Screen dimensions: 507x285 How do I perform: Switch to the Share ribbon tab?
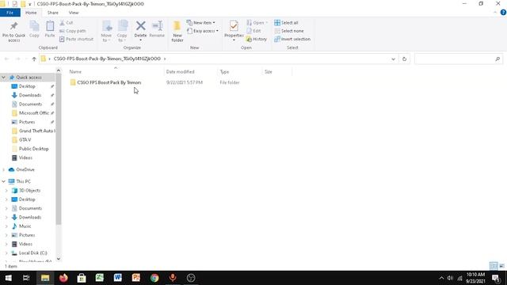pyautogui.click(x=53, y=13)
